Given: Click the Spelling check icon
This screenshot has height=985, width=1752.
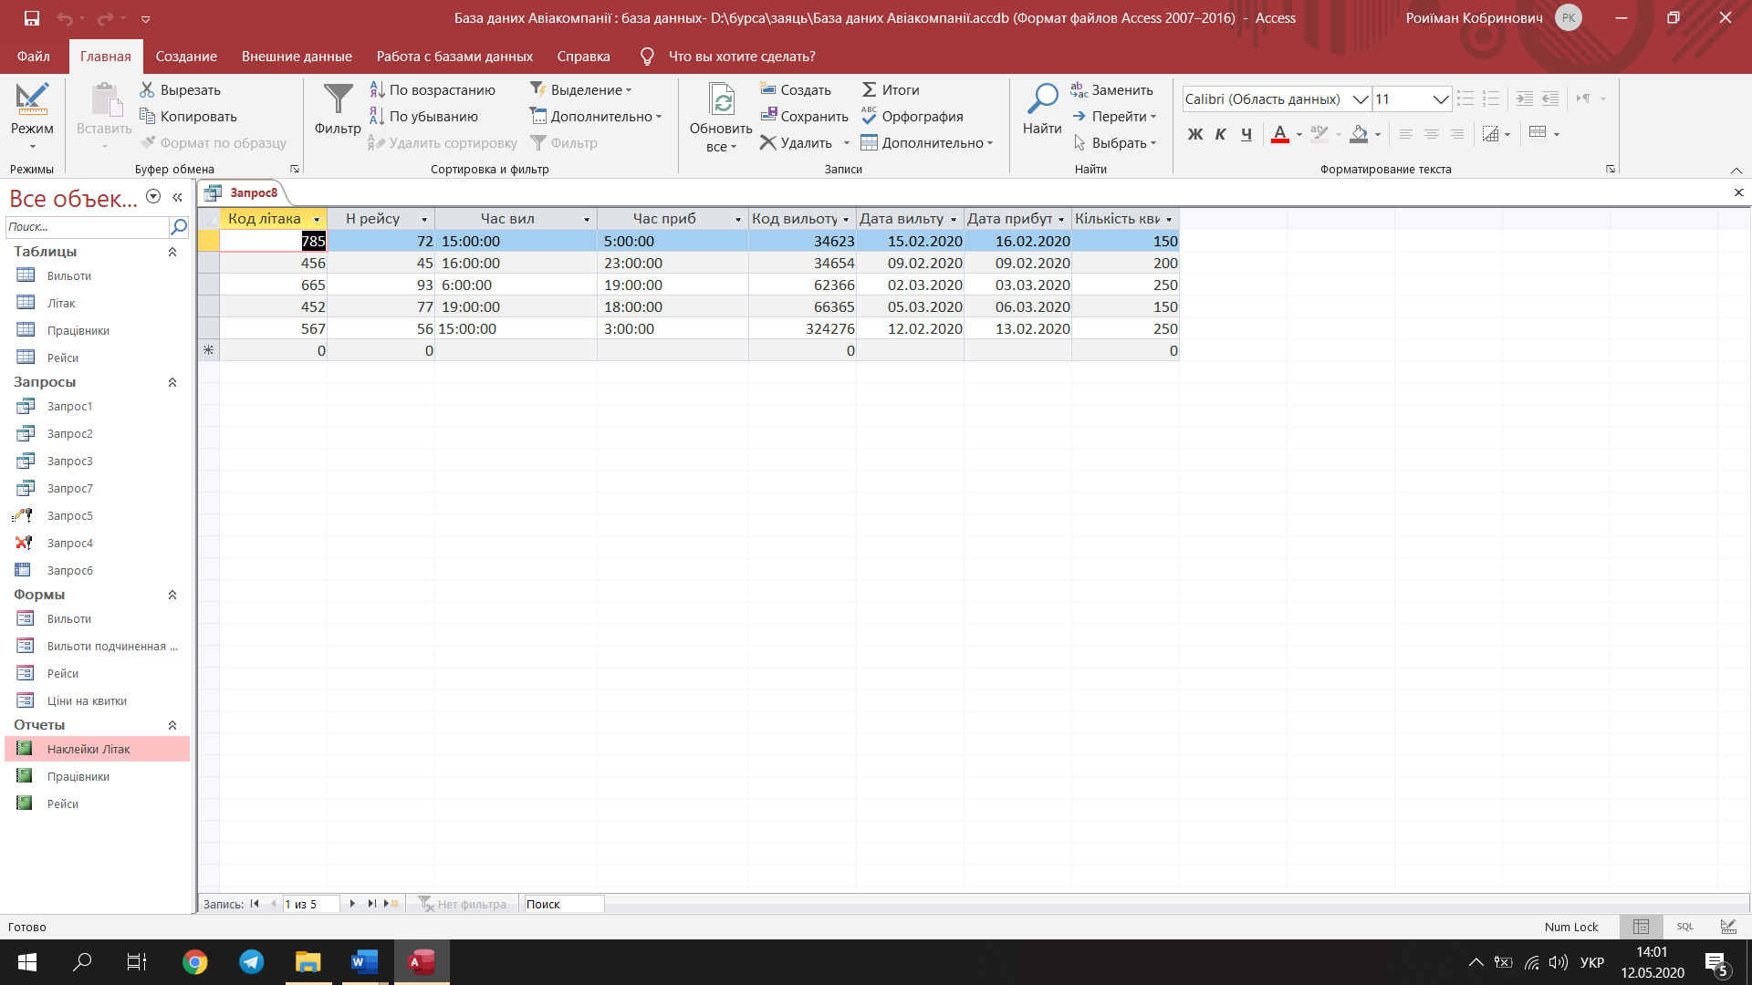Looking at the screenshot, I should (x=869, y=116).
